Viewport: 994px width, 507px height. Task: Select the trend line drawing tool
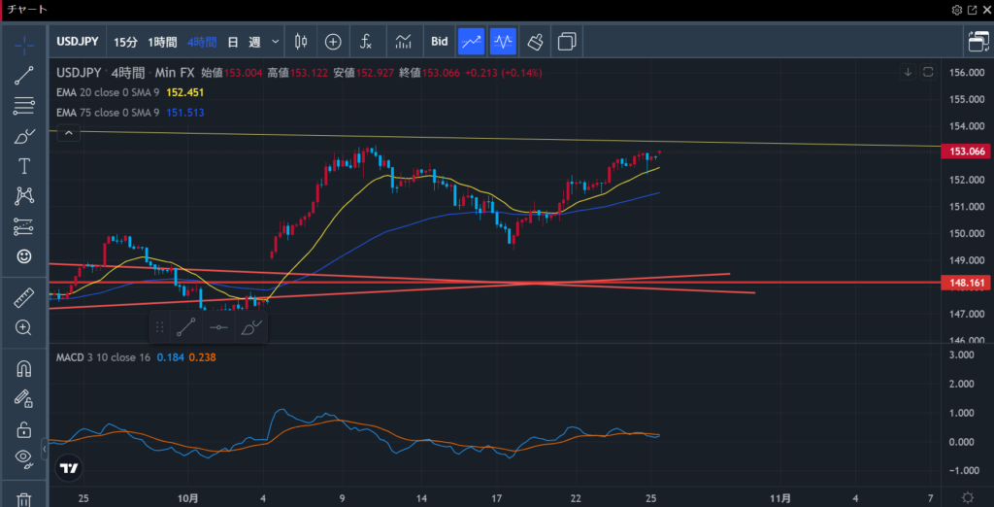point(24,76)
